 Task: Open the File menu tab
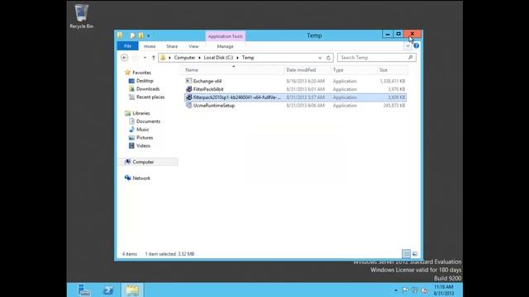(x=127, y=46)
